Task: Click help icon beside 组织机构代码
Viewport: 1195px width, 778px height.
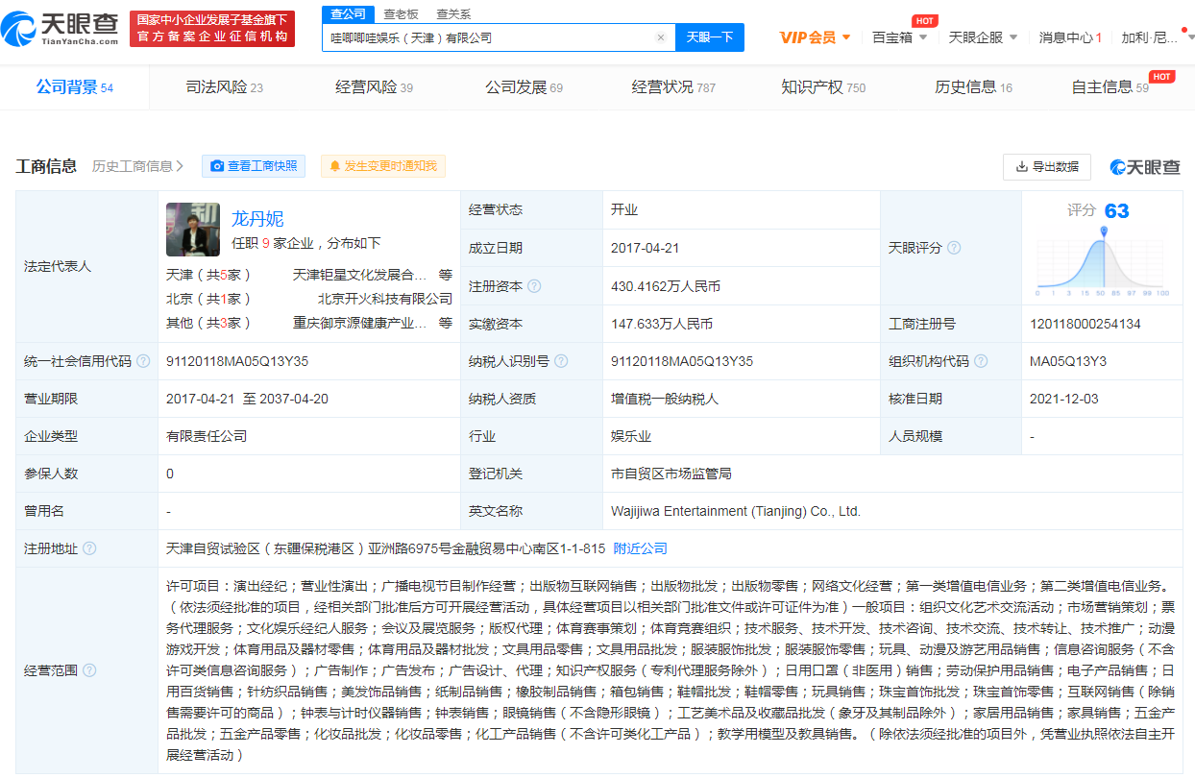Action: click(980, 361)
